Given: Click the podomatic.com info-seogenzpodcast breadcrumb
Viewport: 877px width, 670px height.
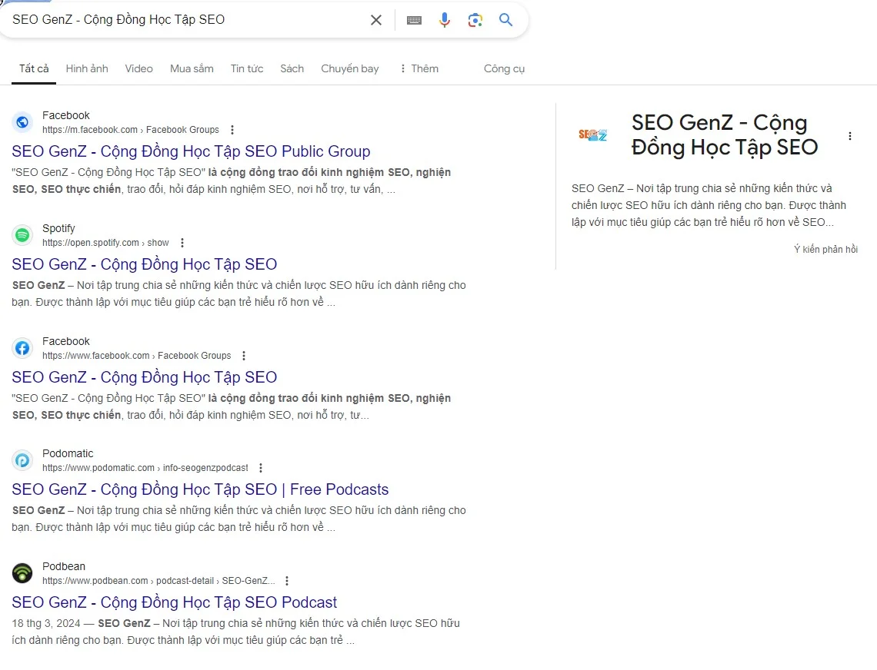Looking at the screenshot, I should [145, 468].
